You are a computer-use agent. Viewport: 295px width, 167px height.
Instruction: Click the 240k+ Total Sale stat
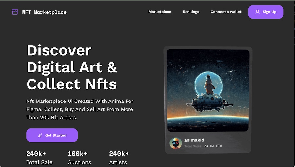[39, 158]
